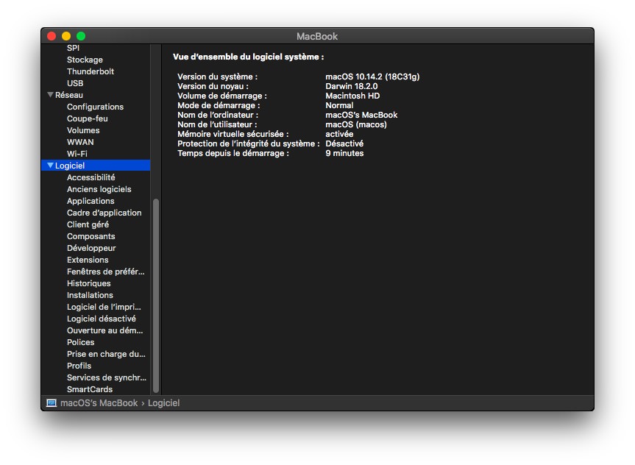Open the SmartCards entry
Image resolution: width=635 pixels, height=465 pixels.
click(90, 388)
